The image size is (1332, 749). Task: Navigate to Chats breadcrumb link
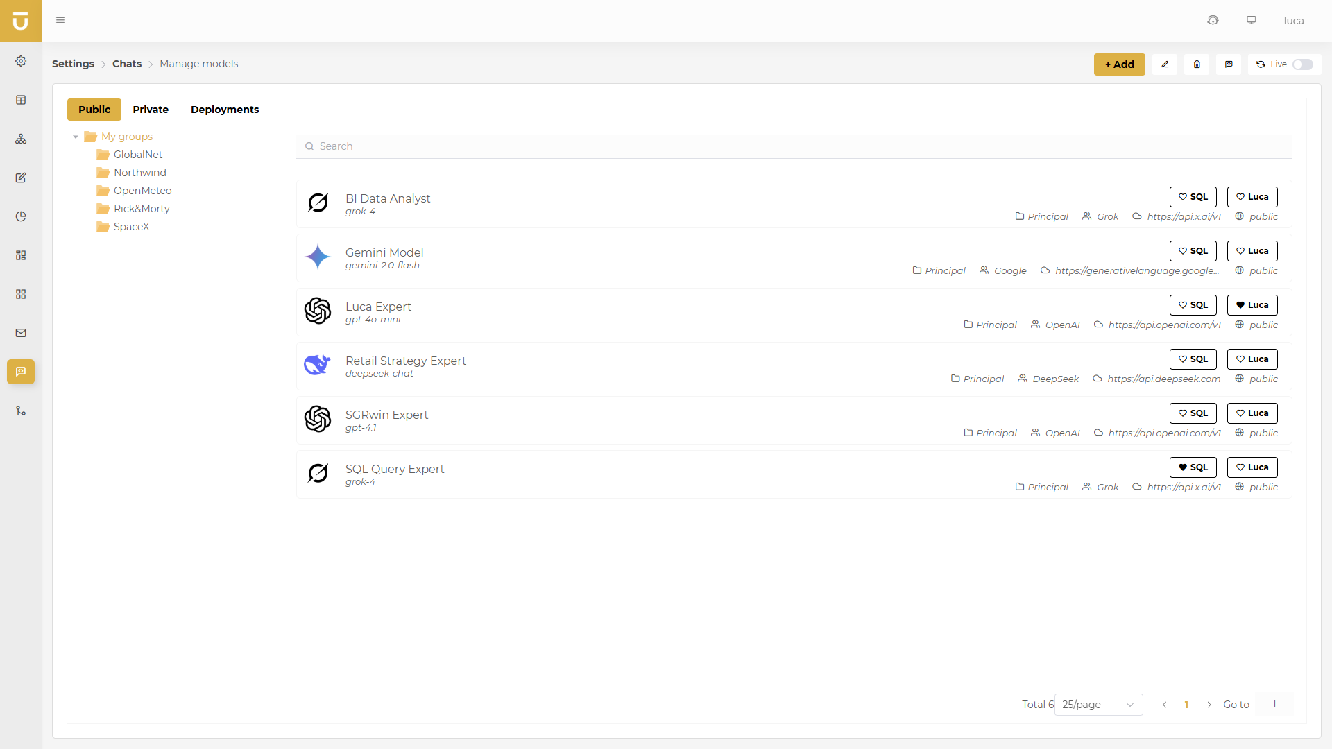[127, 64]
